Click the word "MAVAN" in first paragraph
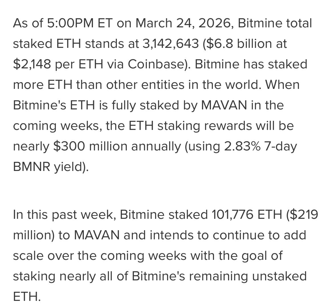336x308 pixels. [x=224, y=105]
